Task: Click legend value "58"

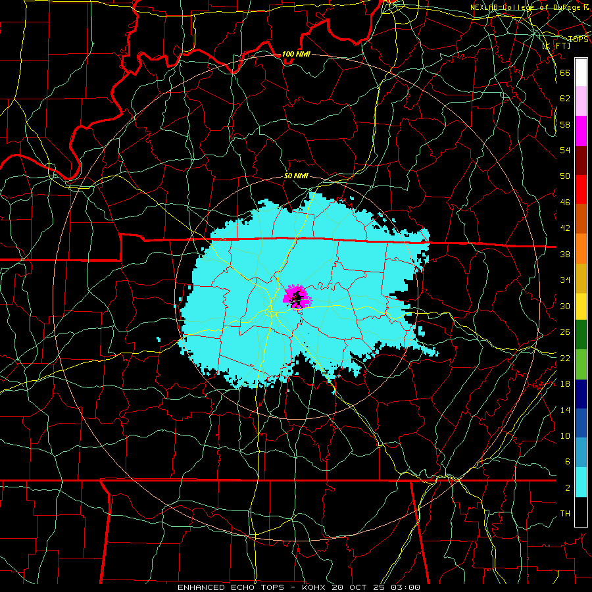Action: point(565,124)
